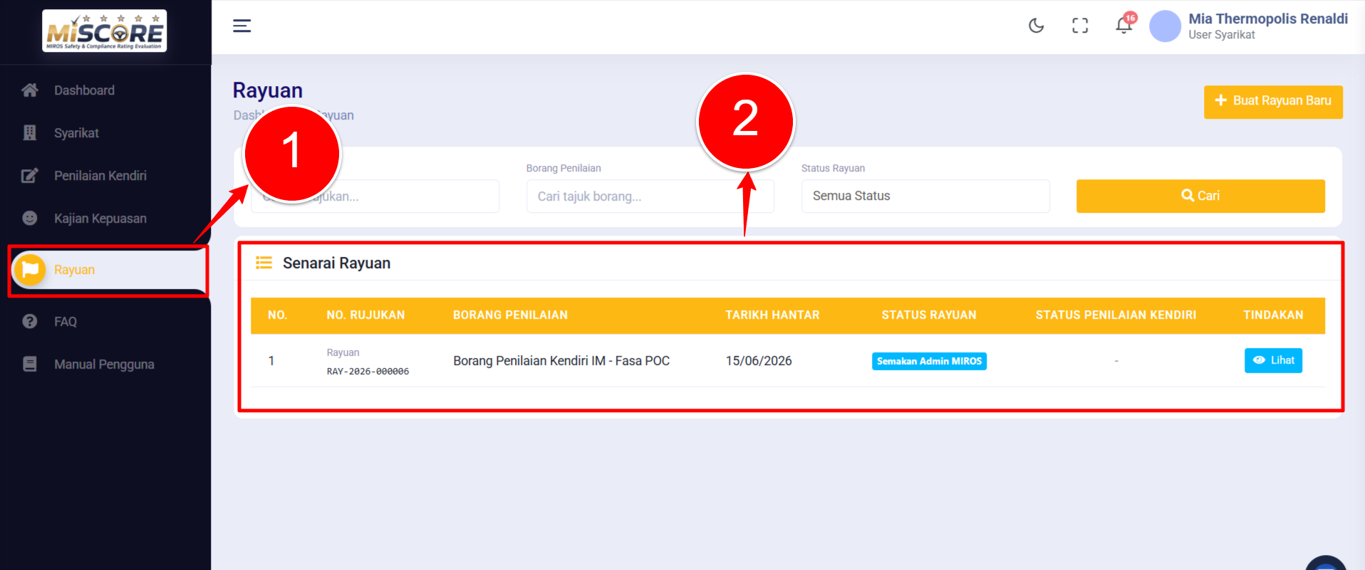Image resolution: width=1365 pixels, height=570 pixels.
Task: Click the FAQ question mark icon
Action: click(30, 322)
